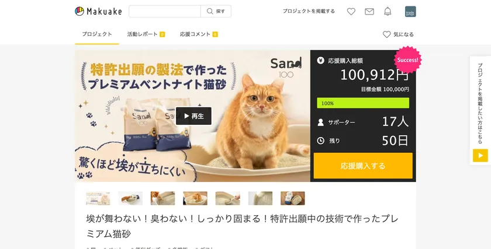Open the 活動レポート tab
Viewport: 491px width, 249px height.
click(146, 34)
